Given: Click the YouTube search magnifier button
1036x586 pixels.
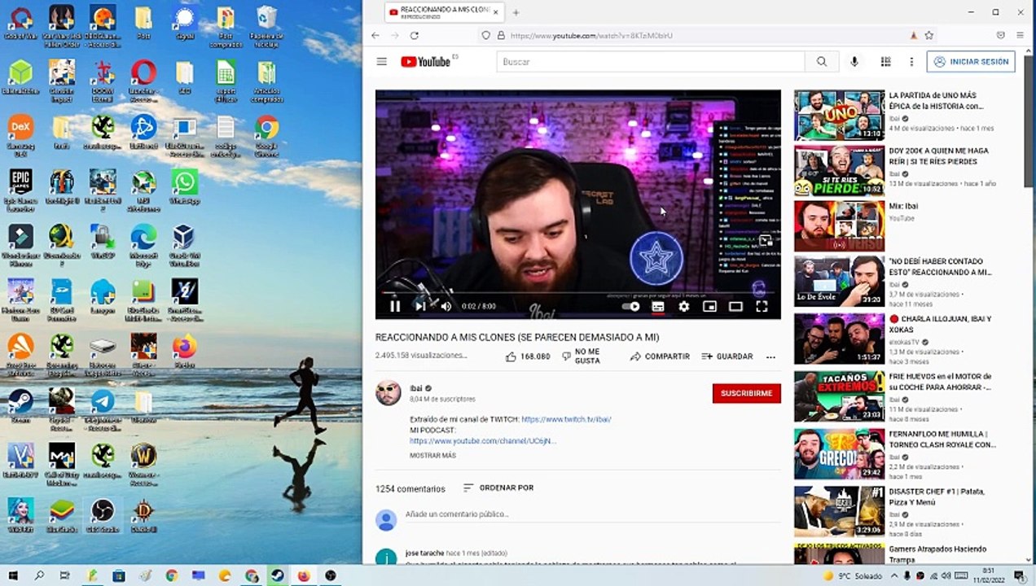Looking at the screenshot, I should (822, 62).
